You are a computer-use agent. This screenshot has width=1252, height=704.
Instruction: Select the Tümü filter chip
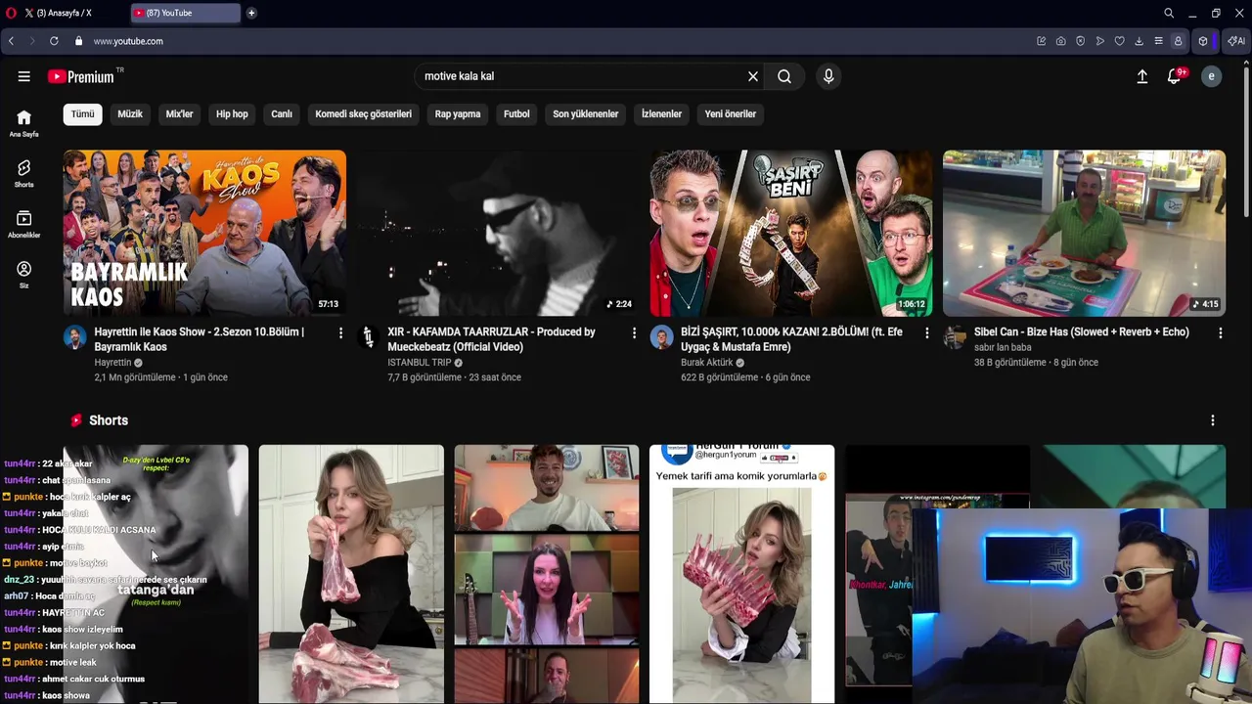click(x=82, y=113)
